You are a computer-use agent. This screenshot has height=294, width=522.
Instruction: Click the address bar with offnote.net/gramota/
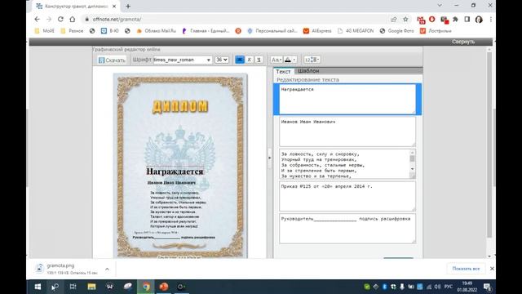(x=233, y=20)
